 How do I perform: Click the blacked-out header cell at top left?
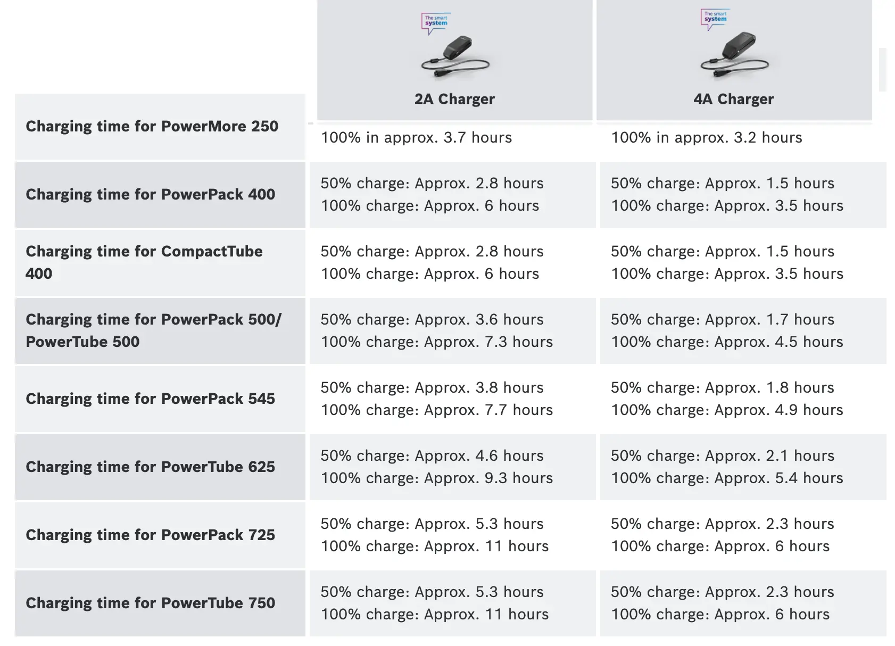tap(161, 49)
